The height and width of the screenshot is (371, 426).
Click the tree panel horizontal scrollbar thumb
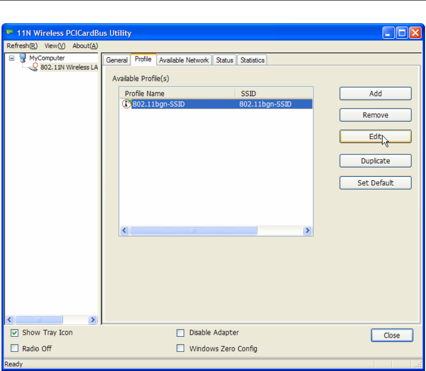[39, 320]
